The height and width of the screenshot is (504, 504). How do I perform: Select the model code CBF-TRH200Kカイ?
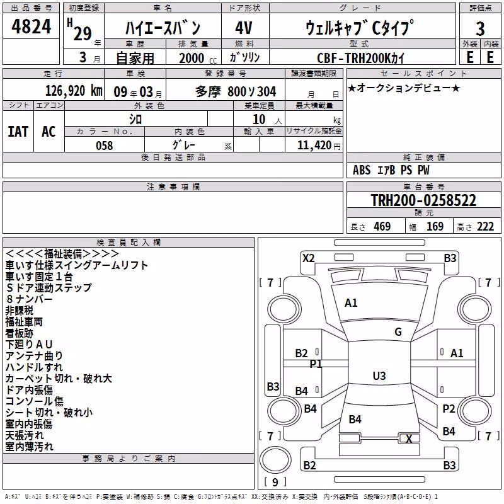click(x=360, y=58)
